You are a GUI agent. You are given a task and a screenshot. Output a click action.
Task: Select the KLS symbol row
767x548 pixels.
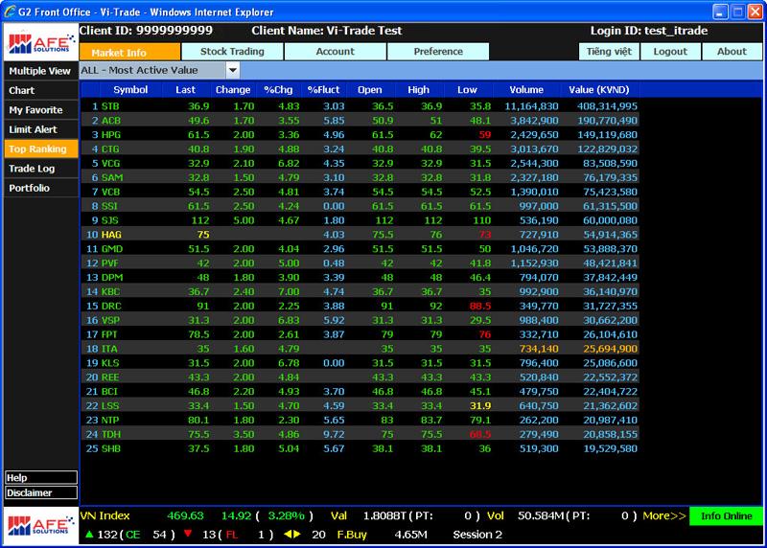tap(360, 363)
